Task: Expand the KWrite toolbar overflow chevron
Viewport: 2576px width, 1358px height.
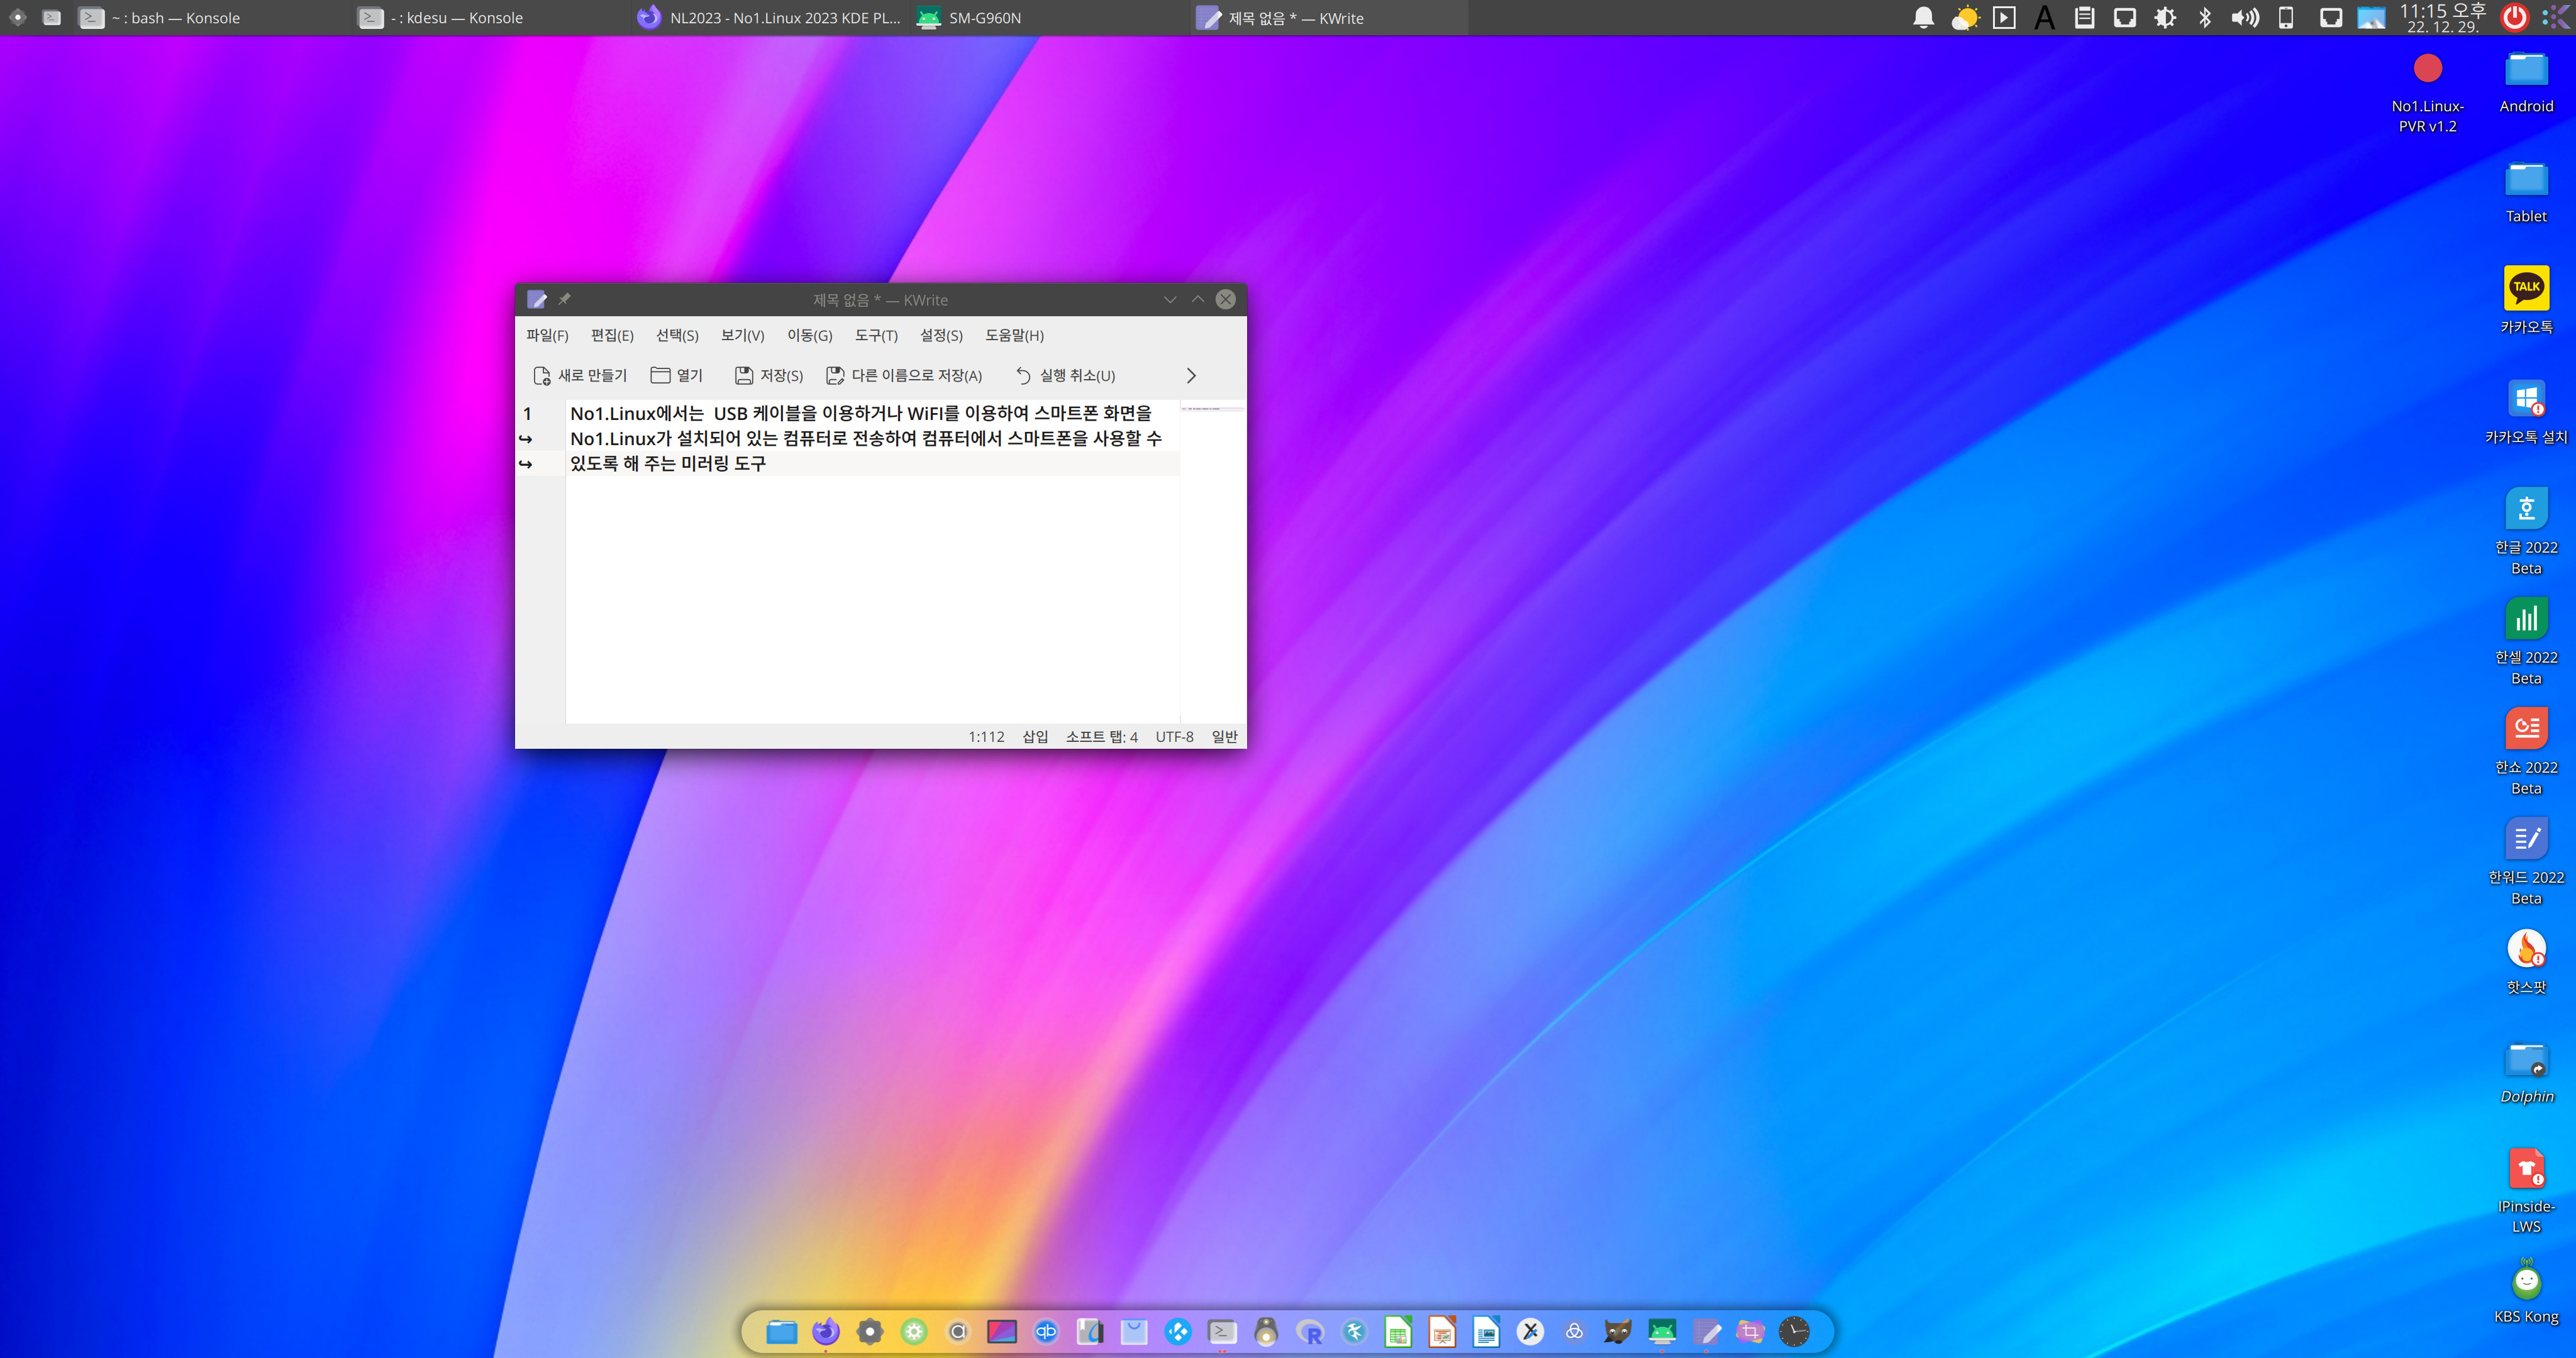Action: tap(1191, 376)
